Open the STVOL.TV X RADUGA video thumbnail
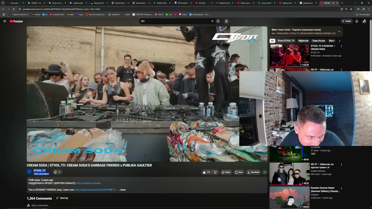The width and height of the screenshot is (372, 209). [289, 55]
